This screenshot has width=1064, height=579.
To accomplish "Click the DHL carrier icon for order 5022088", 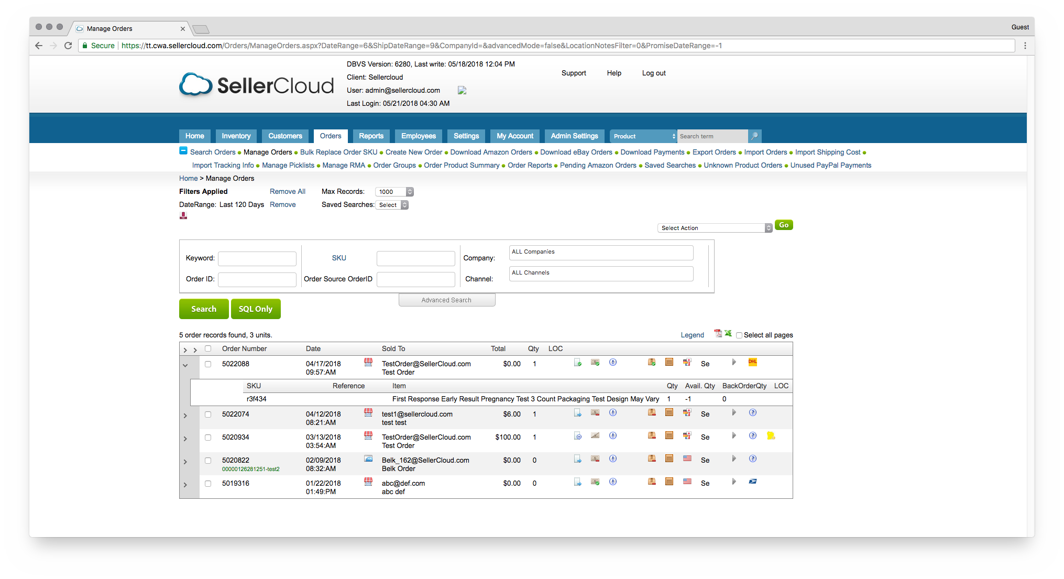I will click(x=753, y=362).
